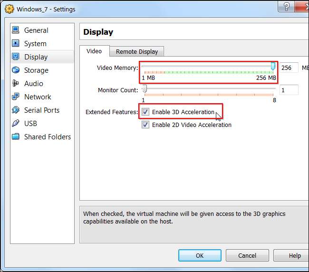Image resolution: width=309 pixels, height=272 pixels.
Task: Switch to the Remote Display tab
Action: 137,52
